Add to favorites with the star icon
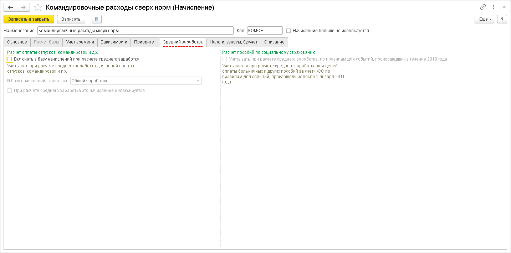Screen dimensions: 511x253 (38, 7)
